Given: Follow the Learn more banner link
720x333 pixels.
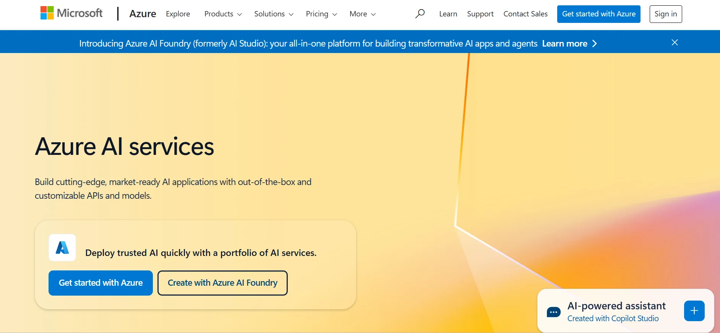Looking at the screenshot, I should pyautogui.click(x=564, y=43).
